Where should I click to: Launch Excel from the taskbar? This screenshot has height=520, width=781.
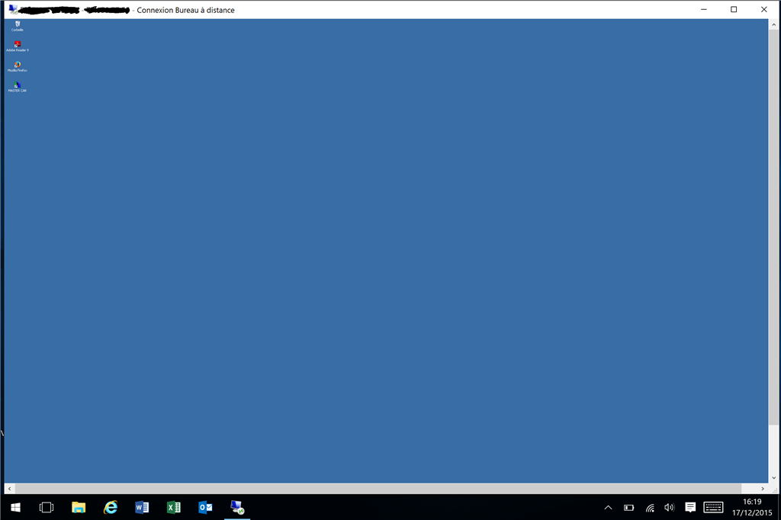[174, 508]
